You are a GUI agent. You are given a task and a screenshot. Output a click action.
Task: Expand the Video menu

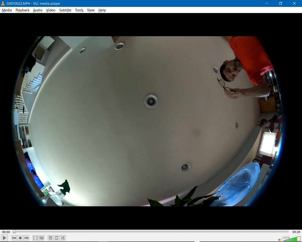click(x=51, y=10)
